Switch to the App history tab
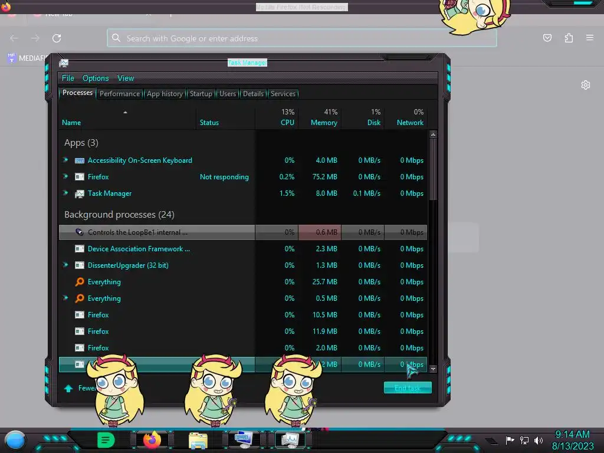 (x=165, y=94)
